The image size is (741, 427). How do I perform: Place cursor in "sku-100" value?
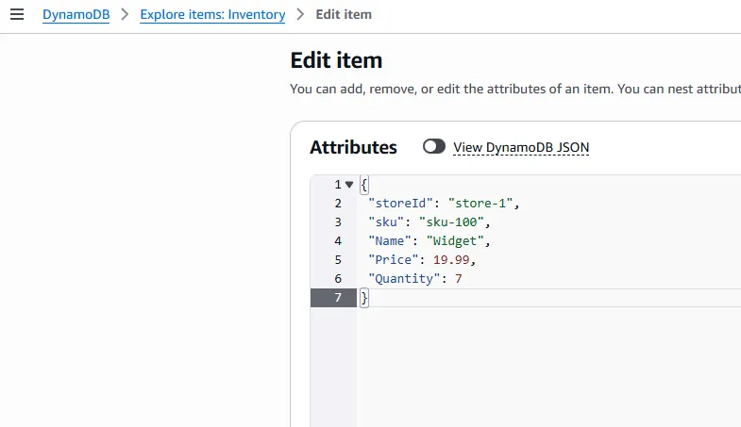[x=456, y=222]
